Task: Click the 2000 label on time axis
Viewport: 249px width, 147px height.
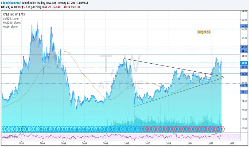Action: [42, 143]
